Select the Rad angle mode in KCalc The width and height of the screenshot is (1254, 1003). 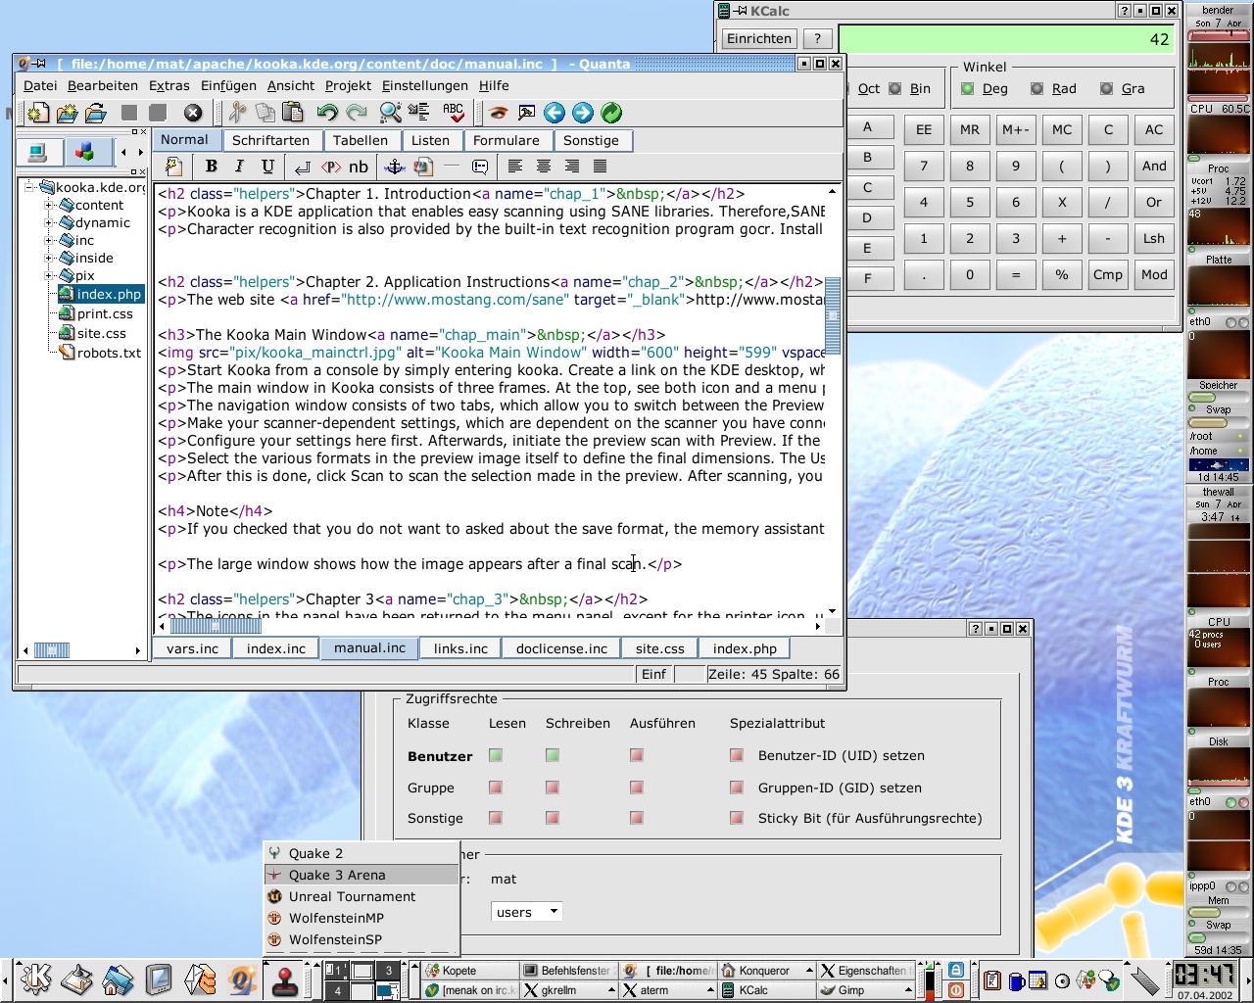[1037, 88]
